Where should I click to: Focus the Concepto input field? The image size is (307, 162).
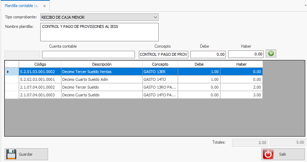coord(164,54)
